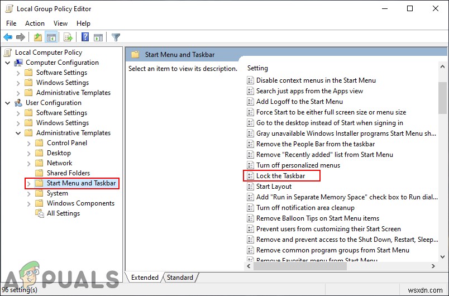Click the Export List toolbar icon

(68, 37)
